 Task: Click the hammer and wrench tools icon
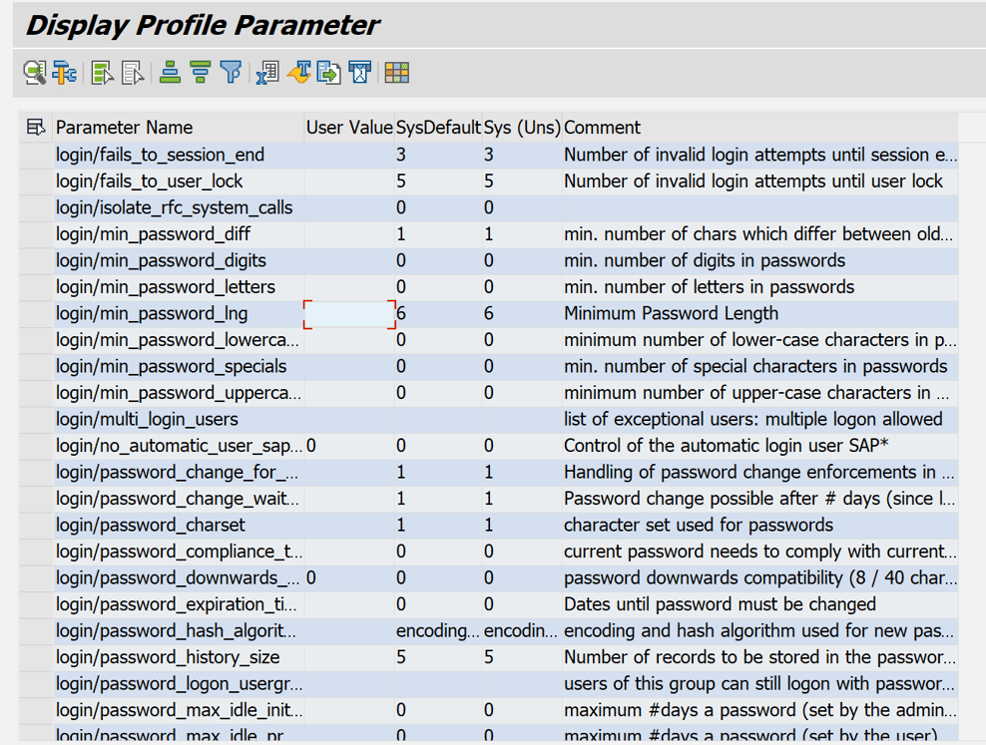tap(66, 72)
